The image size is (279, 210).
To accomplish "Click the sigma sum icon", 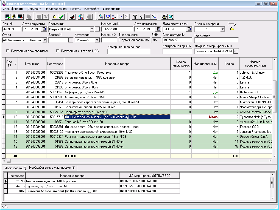I will click(x=127, y=17).
